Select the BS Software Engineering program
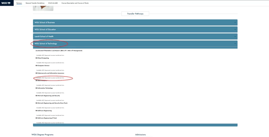Screen dimensions: 269x137 click(44, 111)
